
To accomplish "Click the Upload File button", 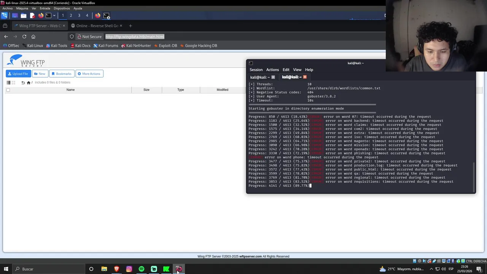I will tap(18, 74).
